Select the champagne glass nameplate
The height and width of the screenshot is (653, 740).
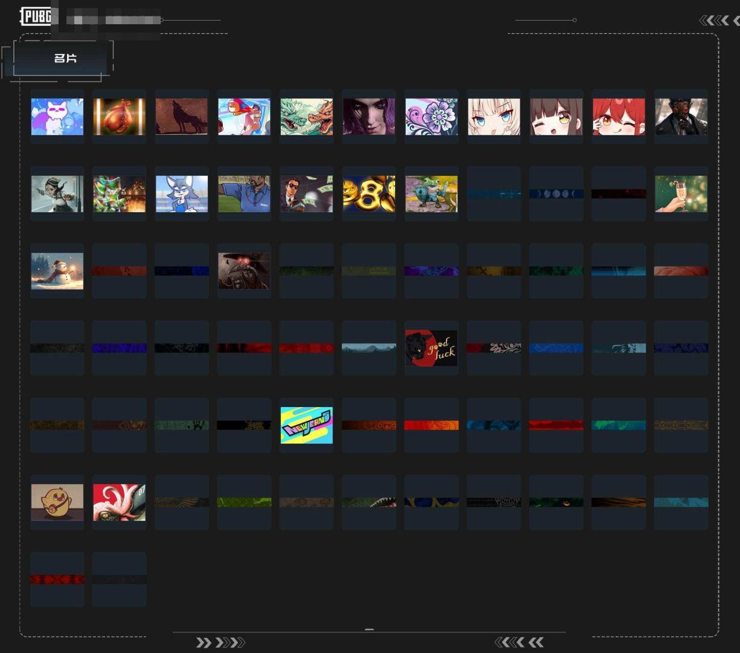tap(681, 194)
